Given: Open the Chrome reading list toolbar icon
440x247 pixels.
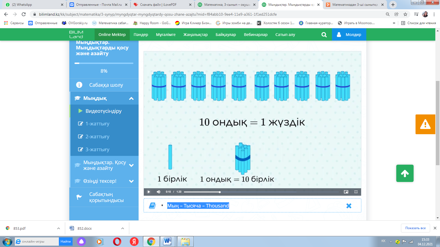Looking at the screenshot, I should pyautogui.click(x=416, y=14).
